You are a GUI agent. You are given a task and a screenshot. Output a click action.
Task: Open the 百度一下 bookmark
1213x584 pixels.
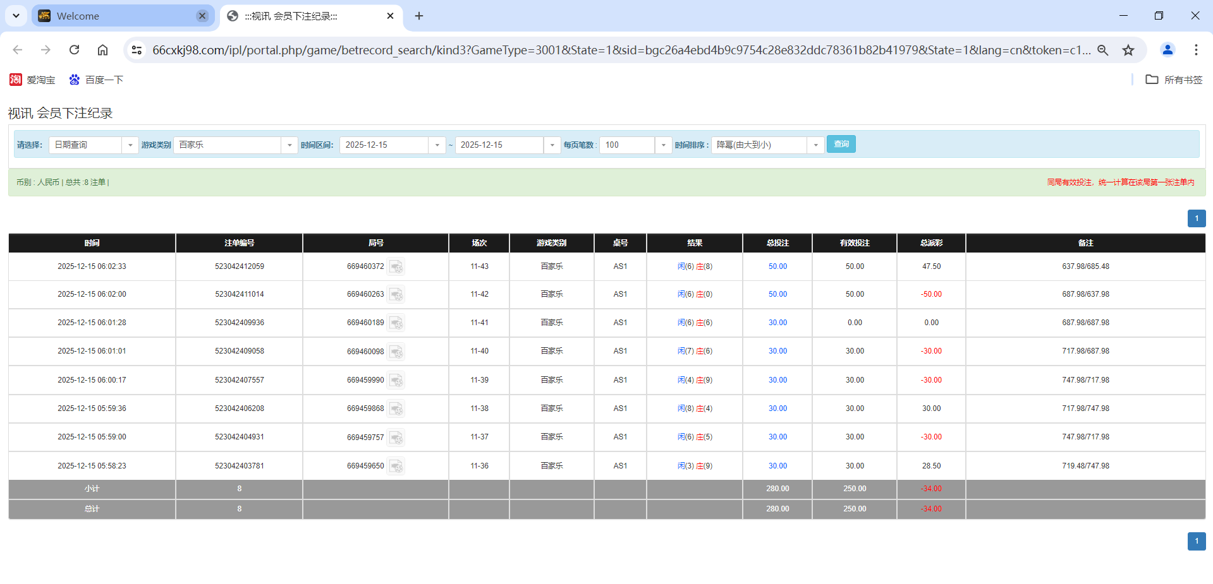(x=95, y=80)
